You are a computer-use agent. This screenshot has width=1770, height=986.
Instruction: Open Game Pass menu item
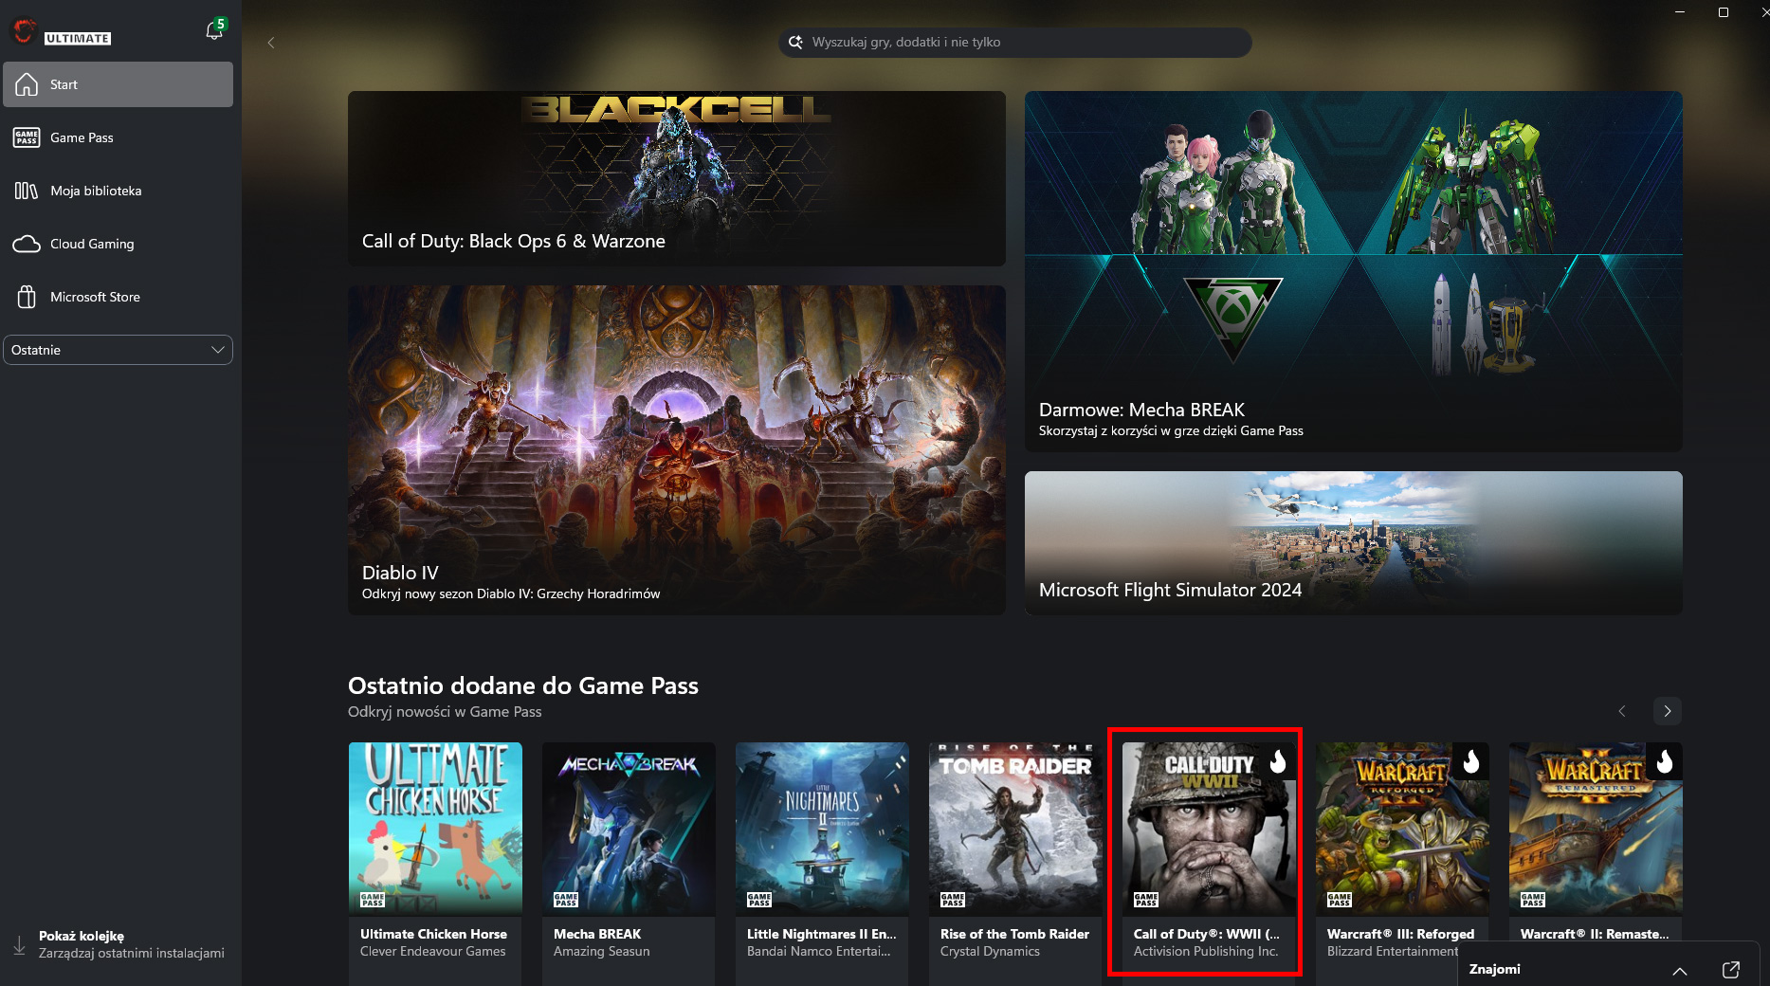(x=118, y=137)
